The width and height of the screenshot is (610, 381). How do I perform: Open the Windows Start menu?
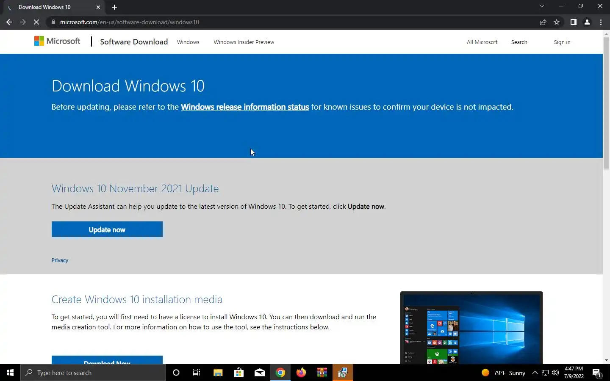click(10, 373)
